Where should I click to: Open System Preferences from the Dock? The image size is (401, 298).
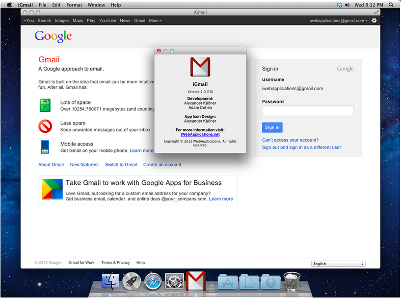click(x=174, y=281)
